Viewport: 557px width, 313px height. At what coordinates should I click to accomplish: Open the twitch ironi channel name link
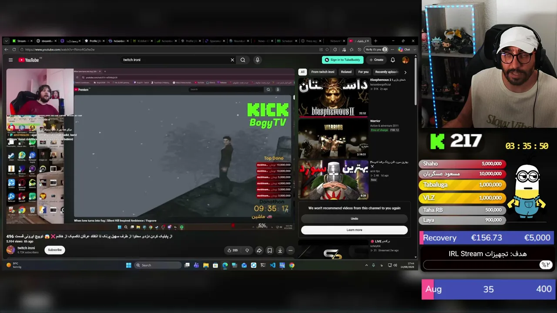tap(26, 248)
